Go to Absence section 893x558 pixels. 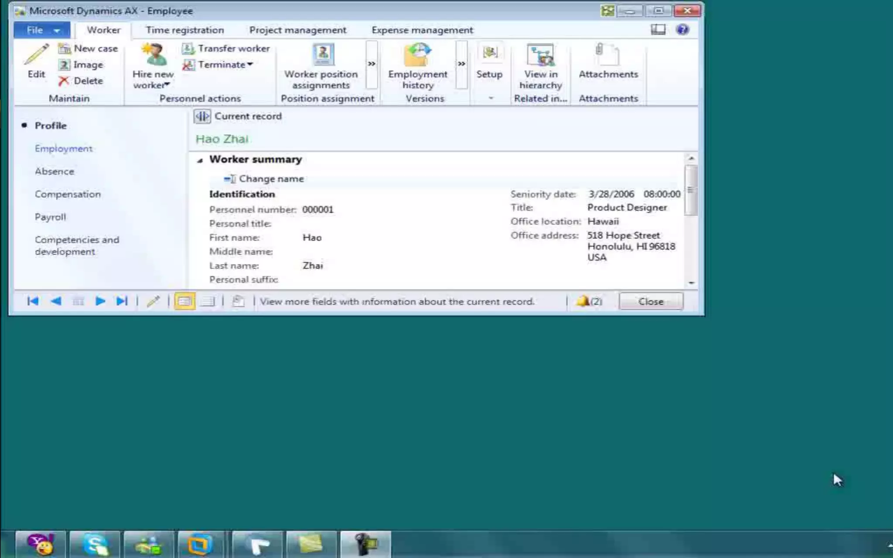click(55, 171)
